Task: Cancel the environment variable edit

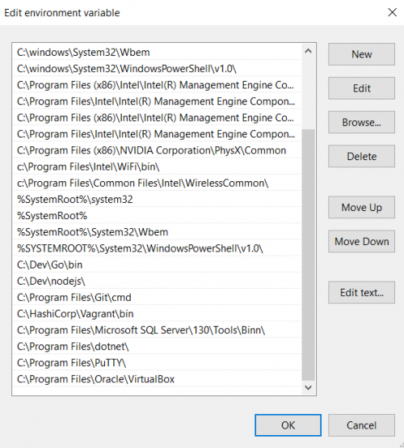Action: (x=361, y=425)
